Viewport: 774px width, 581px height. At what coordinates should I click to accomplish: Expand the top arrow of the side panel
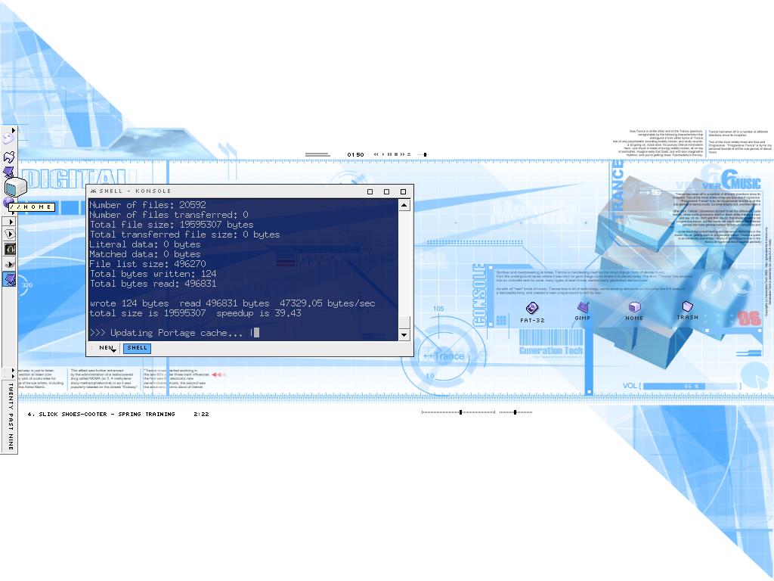point(13,130)
